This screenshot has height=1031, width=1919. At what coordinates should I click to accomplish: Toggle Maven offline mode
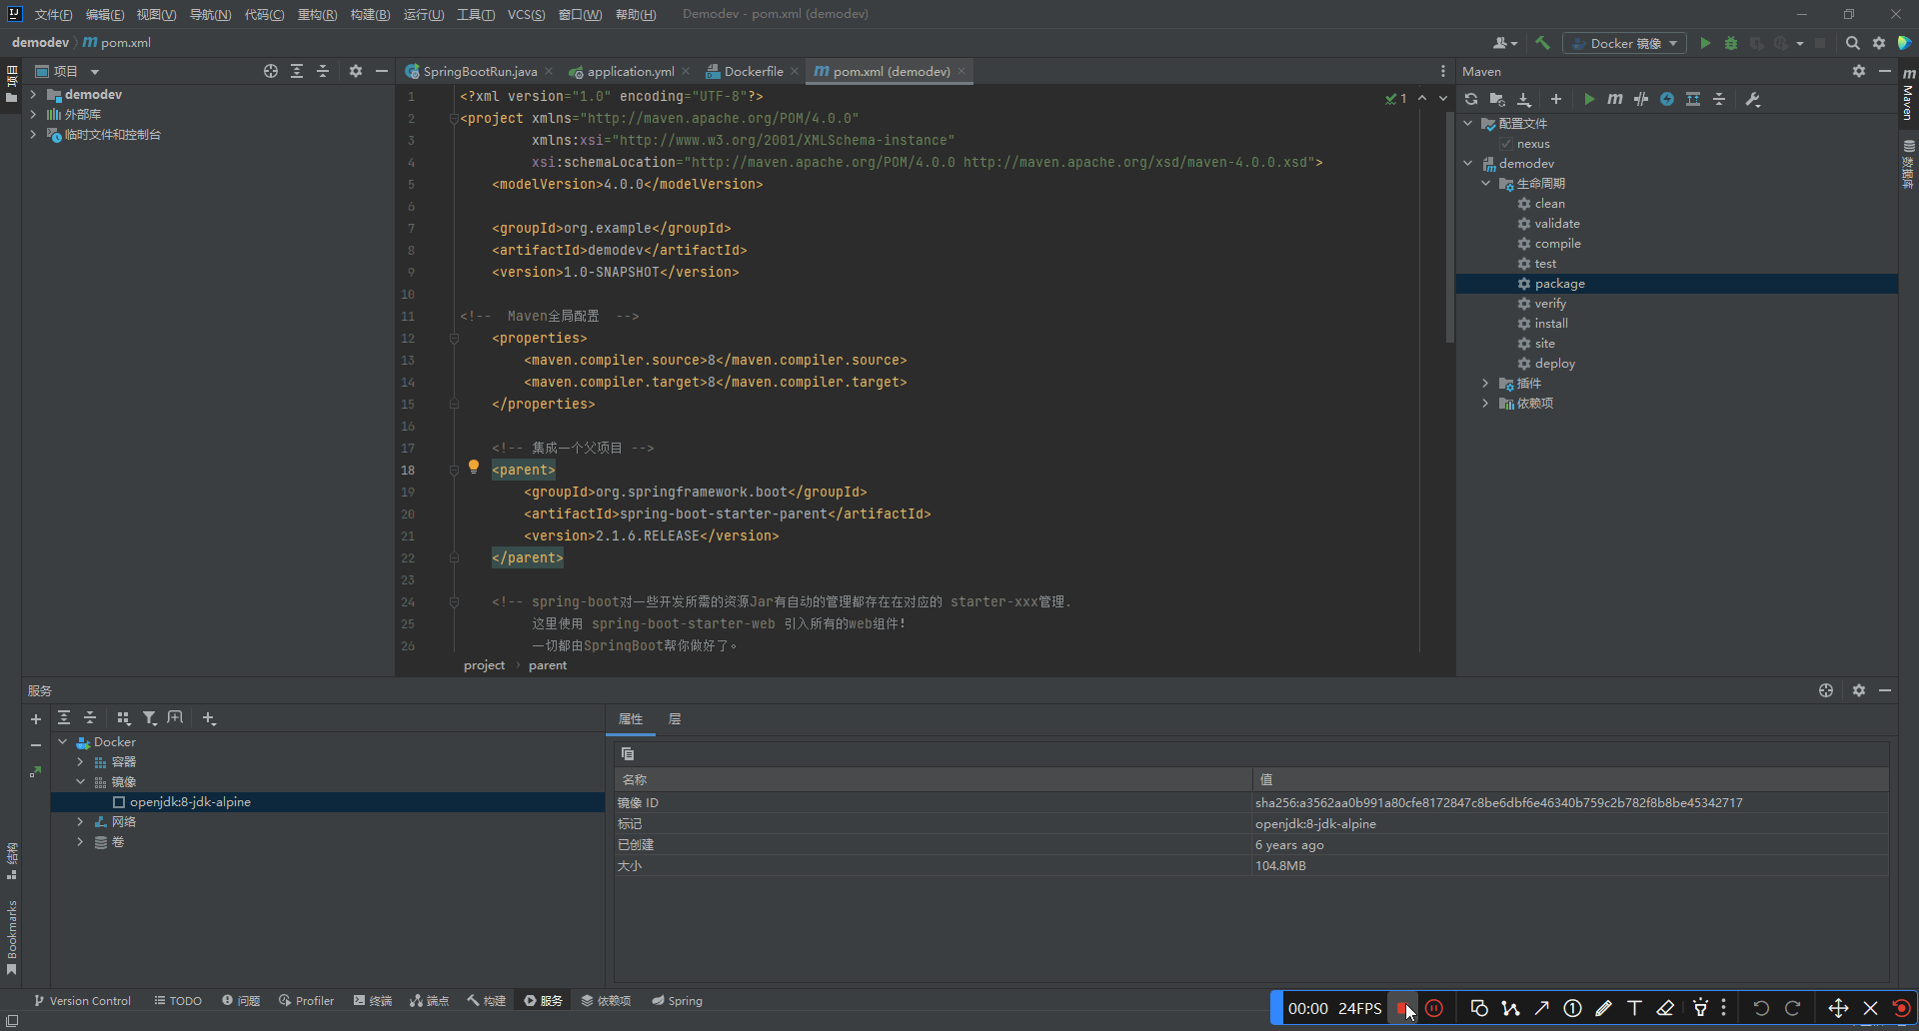point(1641,99)
